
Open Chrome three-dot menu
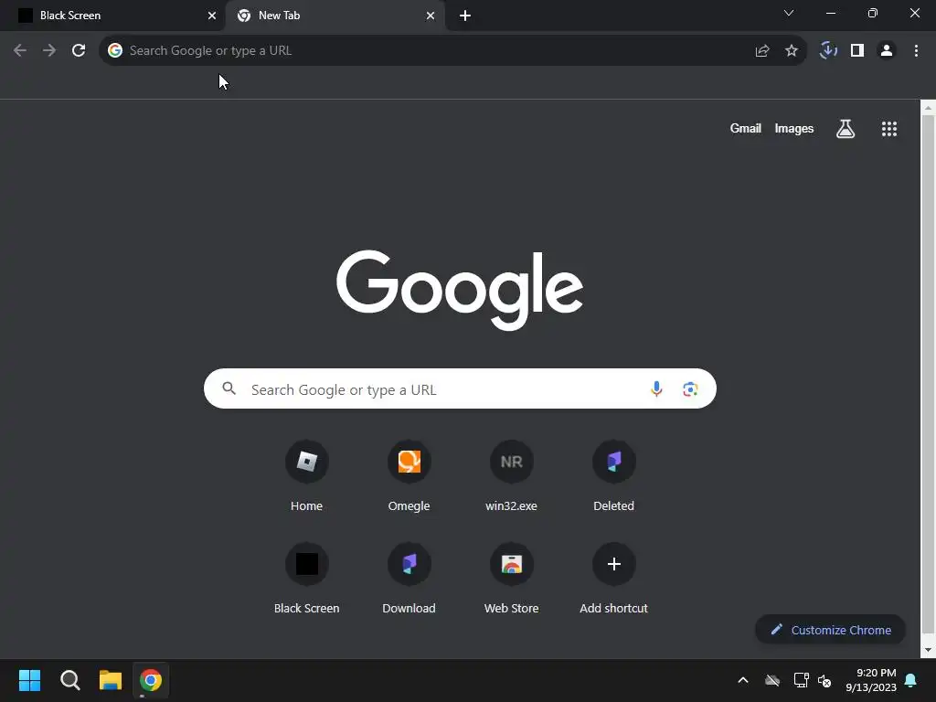click(x=916, y=50)
